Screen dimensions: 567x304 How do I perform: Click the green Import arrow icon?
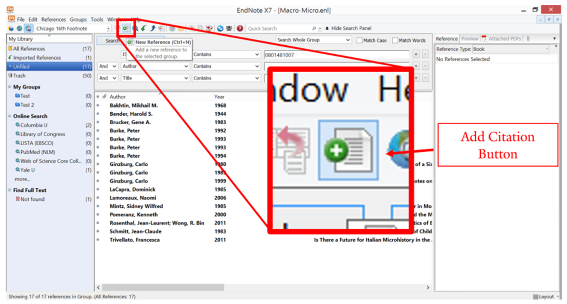(x=143, y=28)
